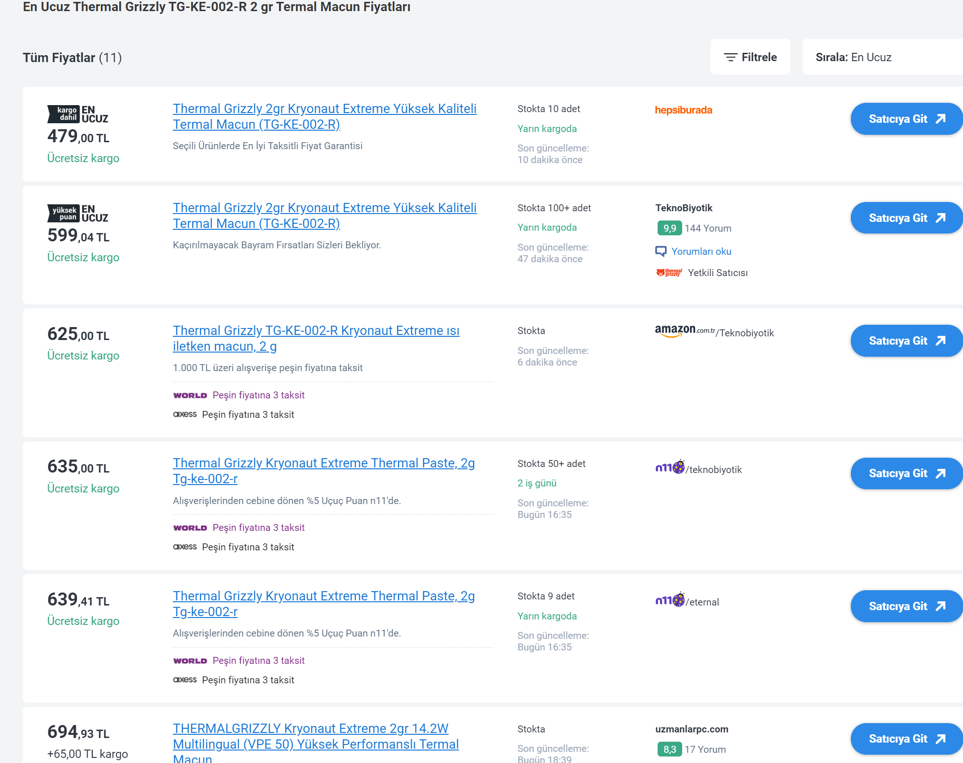Click the 2 iş günü delivery text
This screenshot has height=763, width=963.
tap(537, 483)
